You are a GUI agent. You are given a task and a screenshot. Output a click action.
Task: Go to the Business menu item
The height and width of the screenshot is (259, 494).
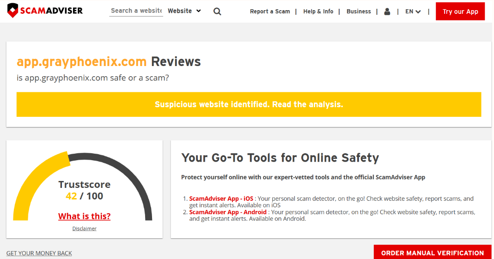click(359, 12)
